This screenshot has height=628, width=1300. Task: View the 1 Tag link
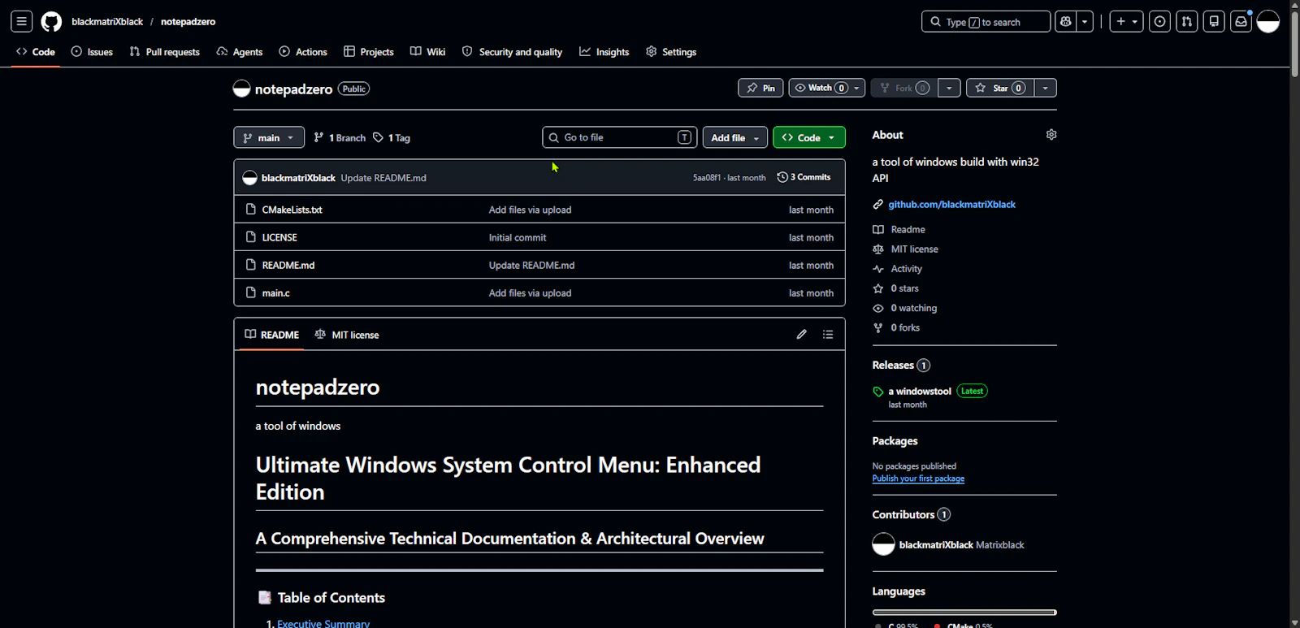tap(392, 138)
